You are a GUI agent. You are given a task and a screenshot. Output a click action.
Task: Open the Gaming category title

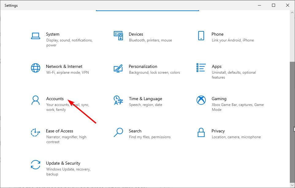(219, 99)
